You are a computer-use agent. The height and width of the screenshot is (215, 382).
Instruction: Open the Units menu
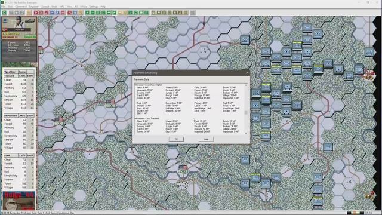tap(54, 7)
